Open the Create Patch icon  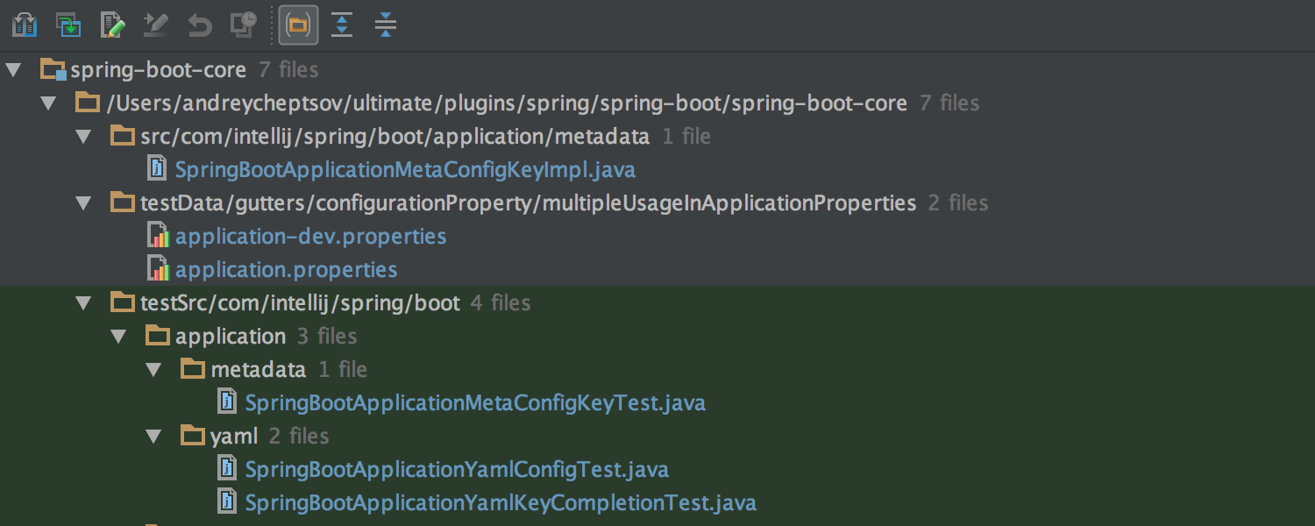111,25
